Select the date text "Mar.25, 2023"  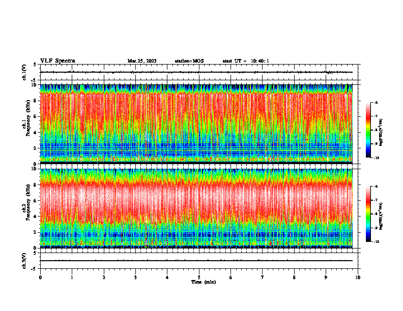[142, 61]
